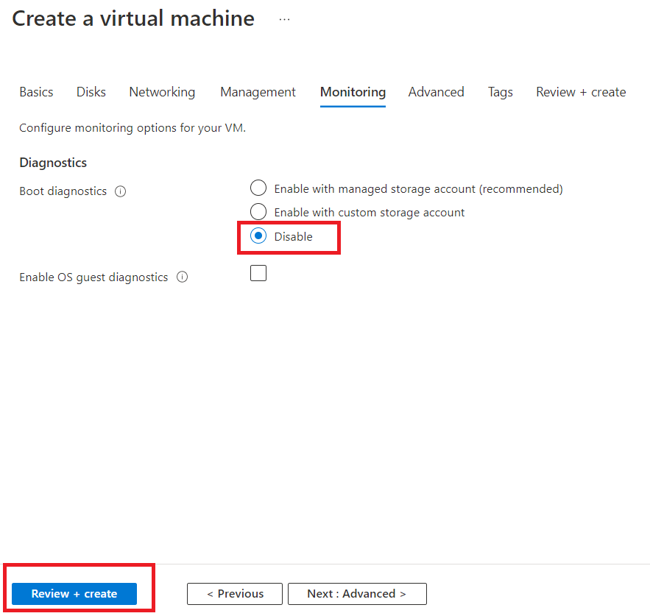Viewport: 650px width, 616px height.
Task: Select Enable with custom storage account option
Action: pyautogui.click(x=258, y=212)
